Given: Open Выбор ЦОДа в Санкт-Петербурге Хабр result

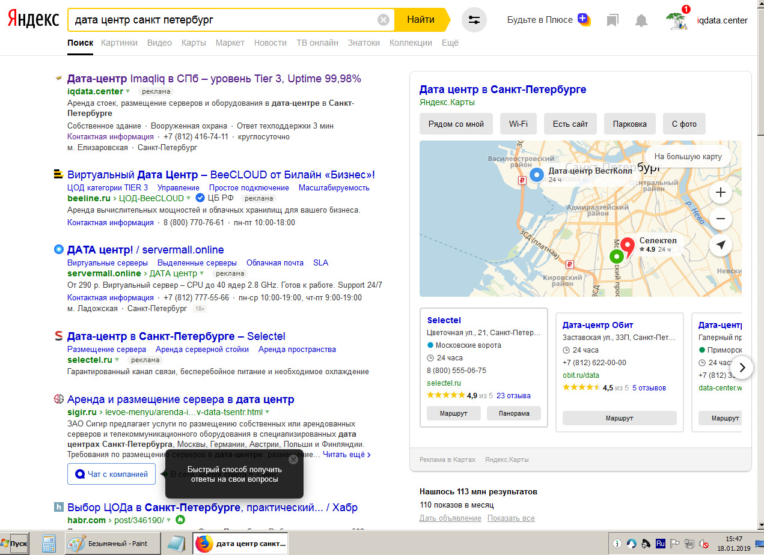Looking at the screenshot, I should (212, 508).
